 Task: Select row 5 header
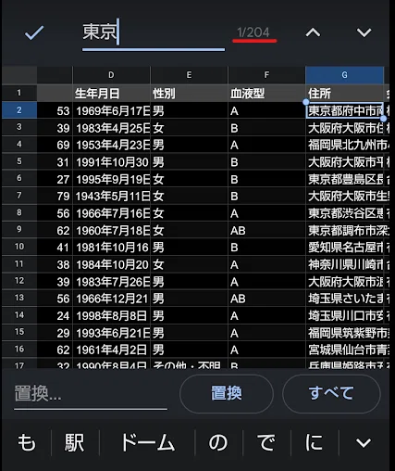19,161
